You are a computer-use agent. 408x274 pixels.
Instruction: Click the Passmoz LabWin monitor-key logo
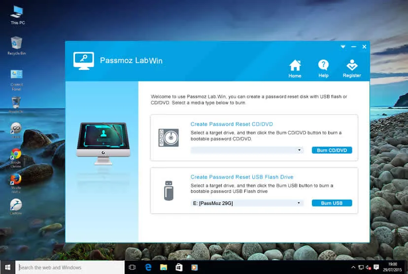(84, 61)
